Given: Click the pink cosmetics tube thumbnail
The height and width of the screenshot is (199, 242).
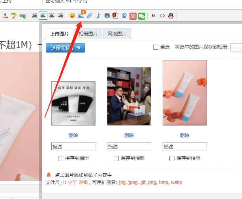Looking at the screenshot, I should tap(184, 93).
